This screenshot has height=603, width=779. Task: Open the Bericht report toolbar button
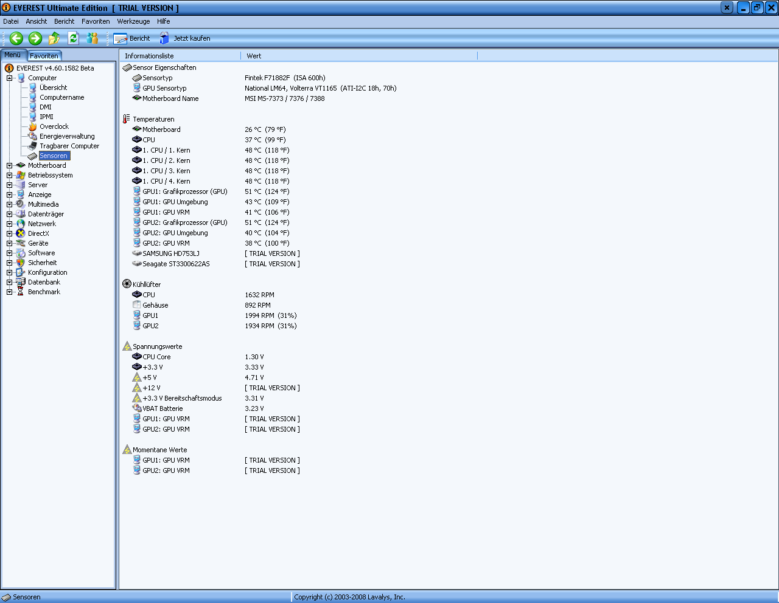click(131, 38)
